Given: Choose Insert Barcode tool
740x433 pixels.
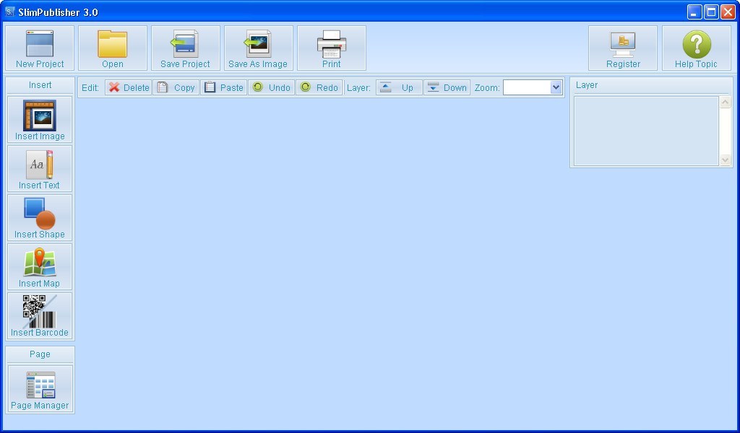Looking at the screenshot, I should pyautogui.click(x=40, y=315).
